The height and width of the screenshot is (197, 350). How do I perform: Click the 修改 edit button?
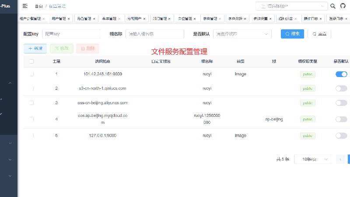click(62, 49)
